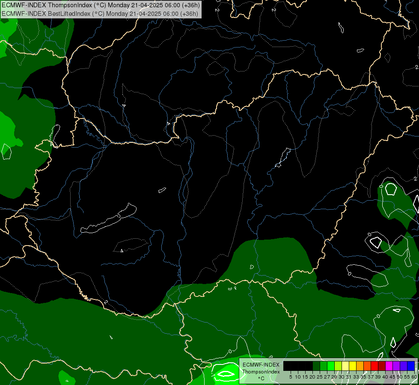Click the legend tick value 55

coord(407,377)
